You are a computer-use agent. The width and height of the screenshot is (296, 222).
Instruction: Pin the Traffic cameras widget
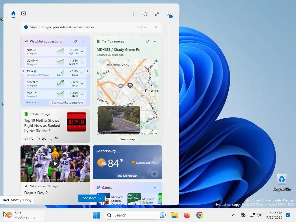[148, 41]
